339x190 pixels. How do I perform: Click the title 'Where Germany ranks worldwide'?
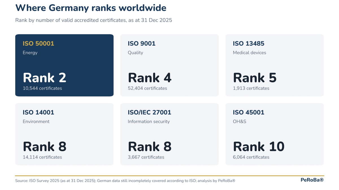pos(91,8)
